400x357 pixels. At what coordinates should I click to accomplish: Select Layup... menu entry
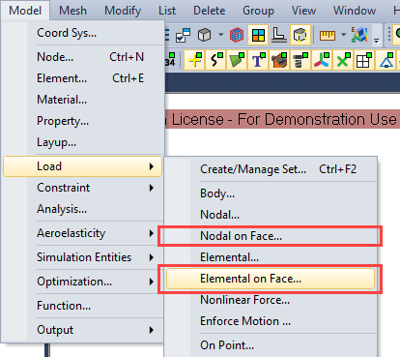point(83,142)
